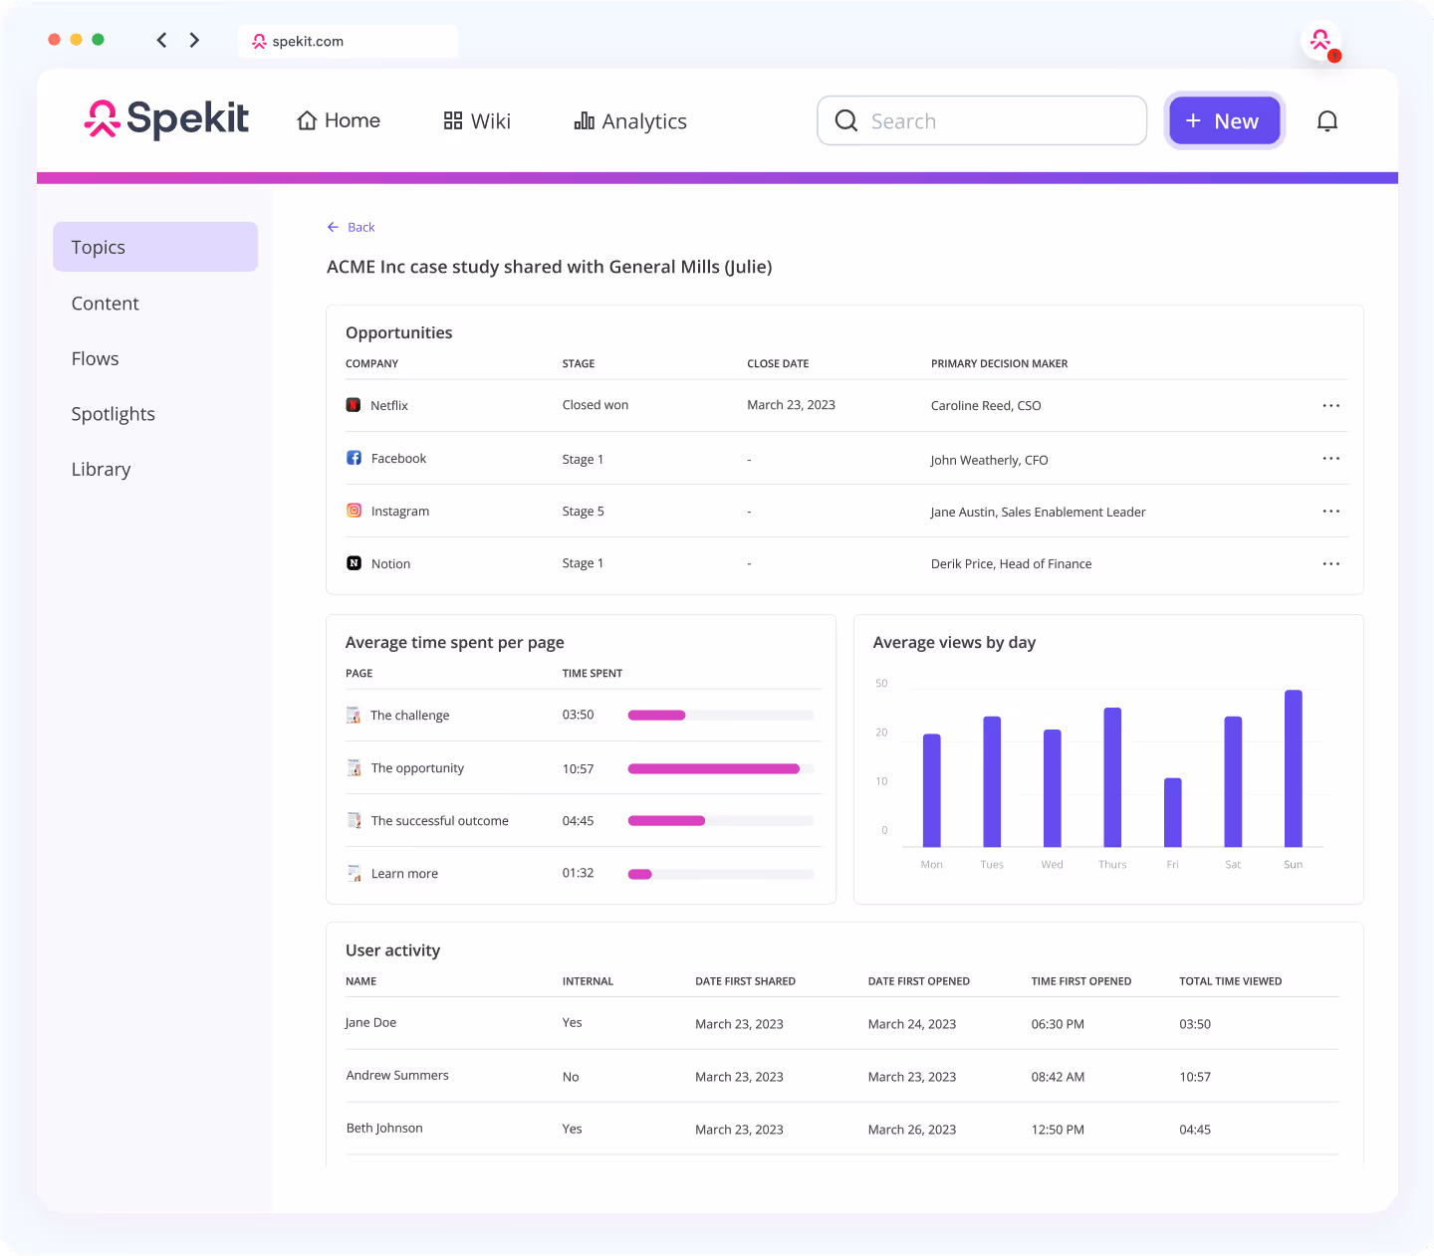The height and width of the screenshot is (1256, 1434).
Task: Click The opportunity page thumbnail icon
Action: point(354,767)
